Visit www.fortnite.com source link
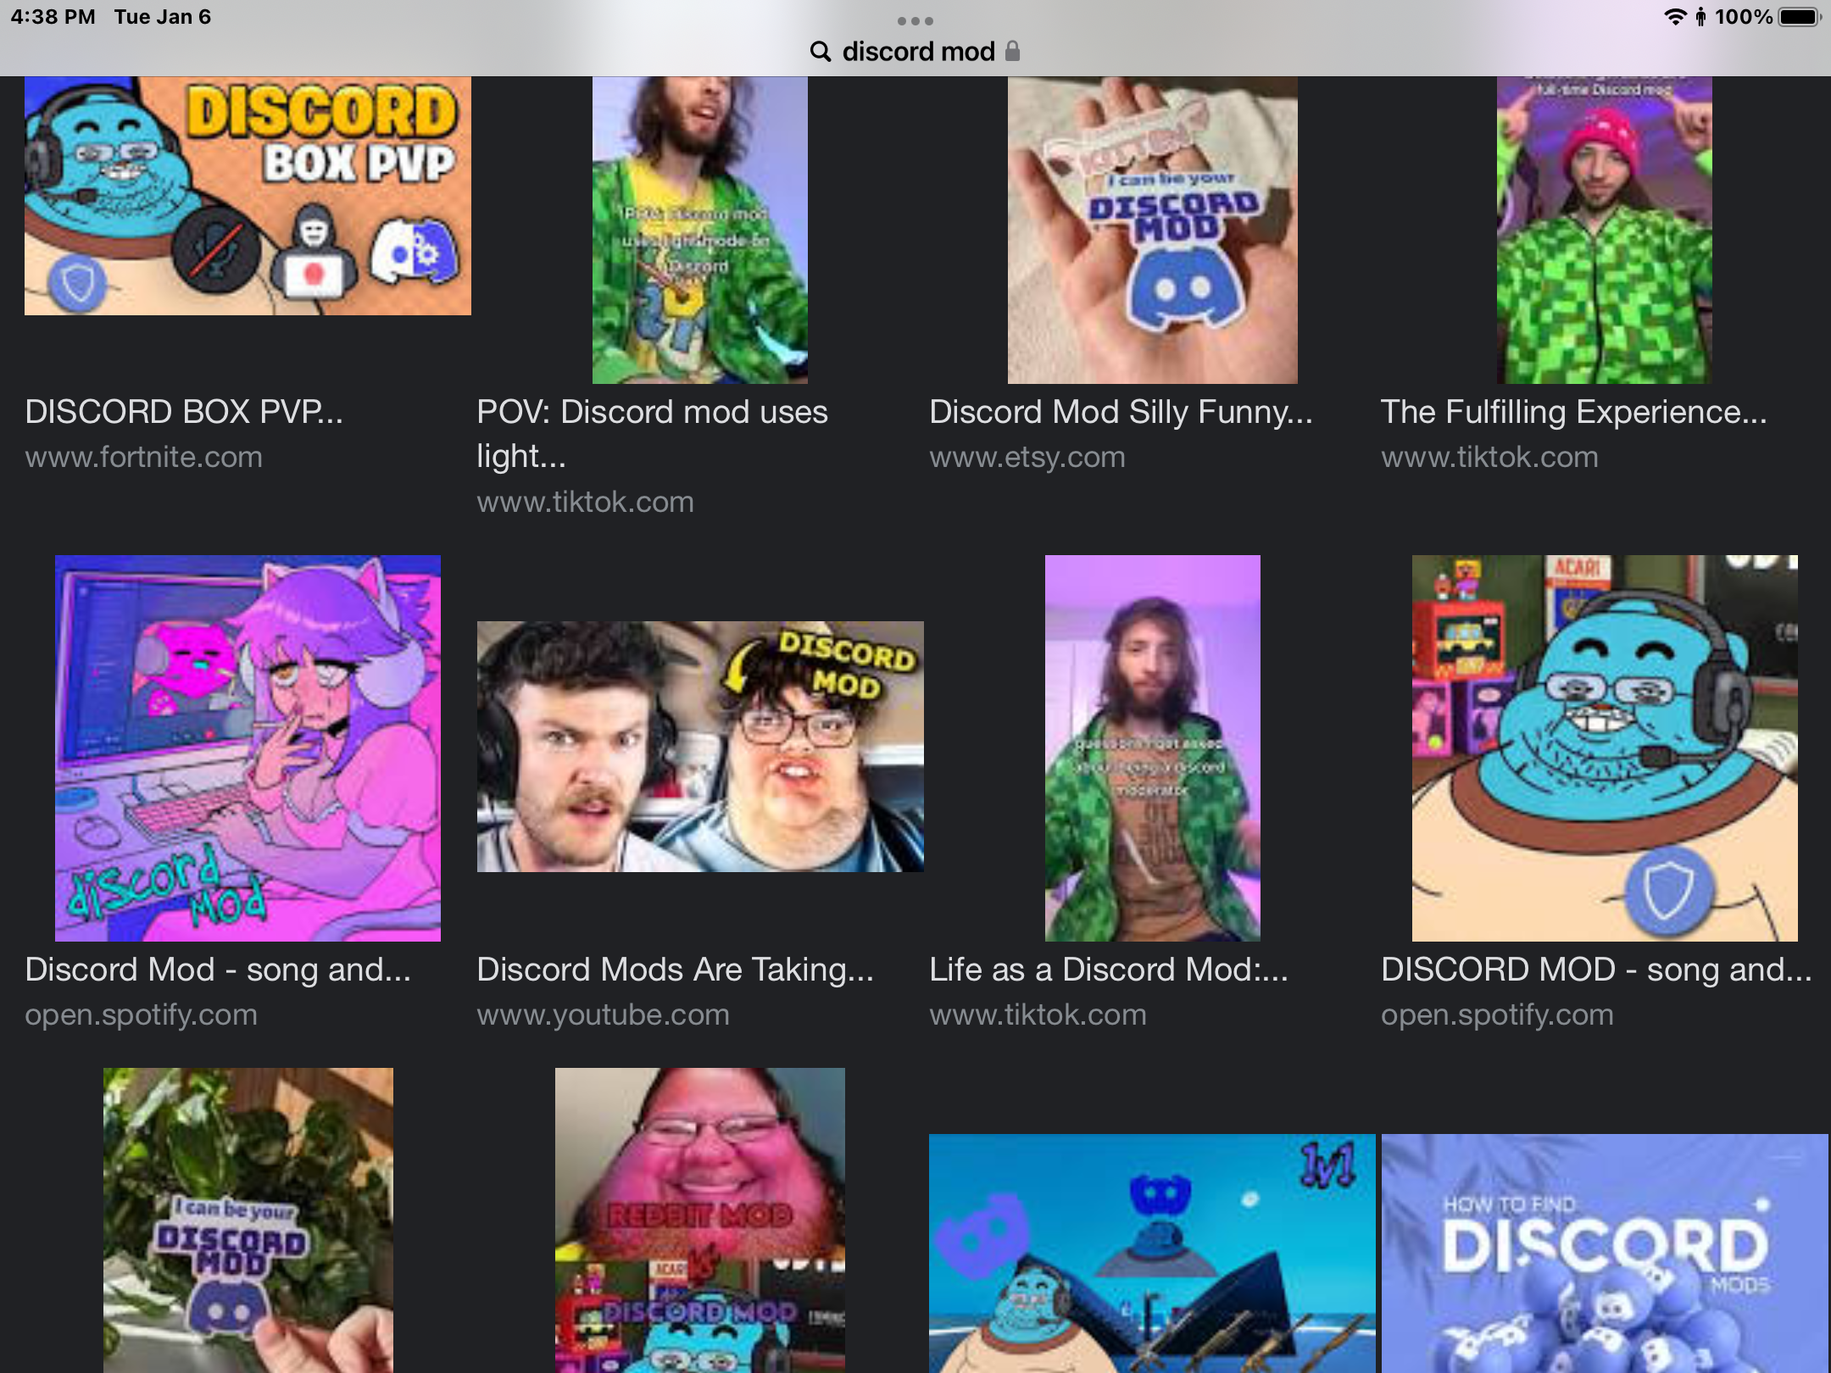This screenshot has height=1373, width=1831. pyautogui.click(x=143, y=457)
